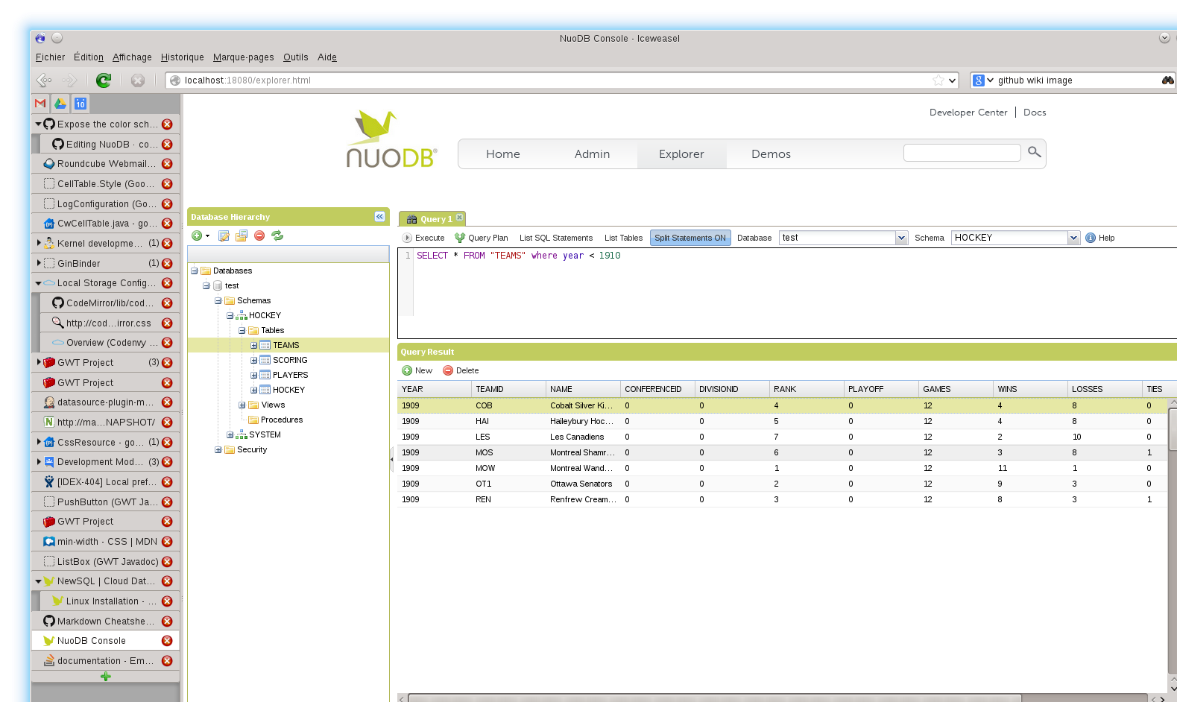Refresh the database hierarchy tree
The image size is (1177, 702).
tap(277, 235)
